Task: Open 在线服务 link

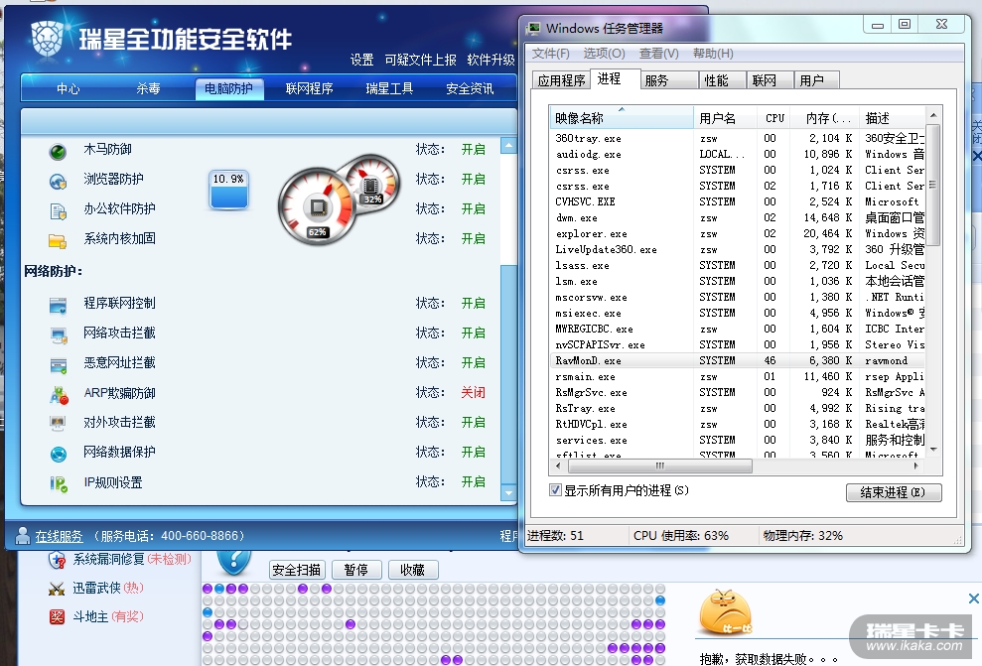Action: tap(59, 536)
